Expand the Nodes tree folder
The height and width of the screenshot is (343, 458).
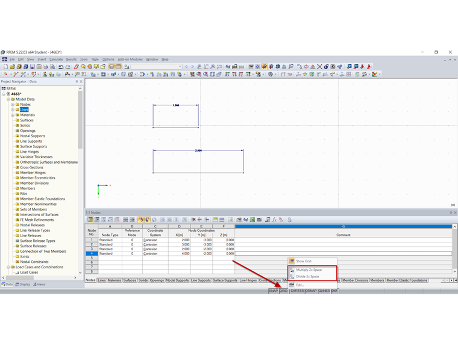(x=13, y=105)
